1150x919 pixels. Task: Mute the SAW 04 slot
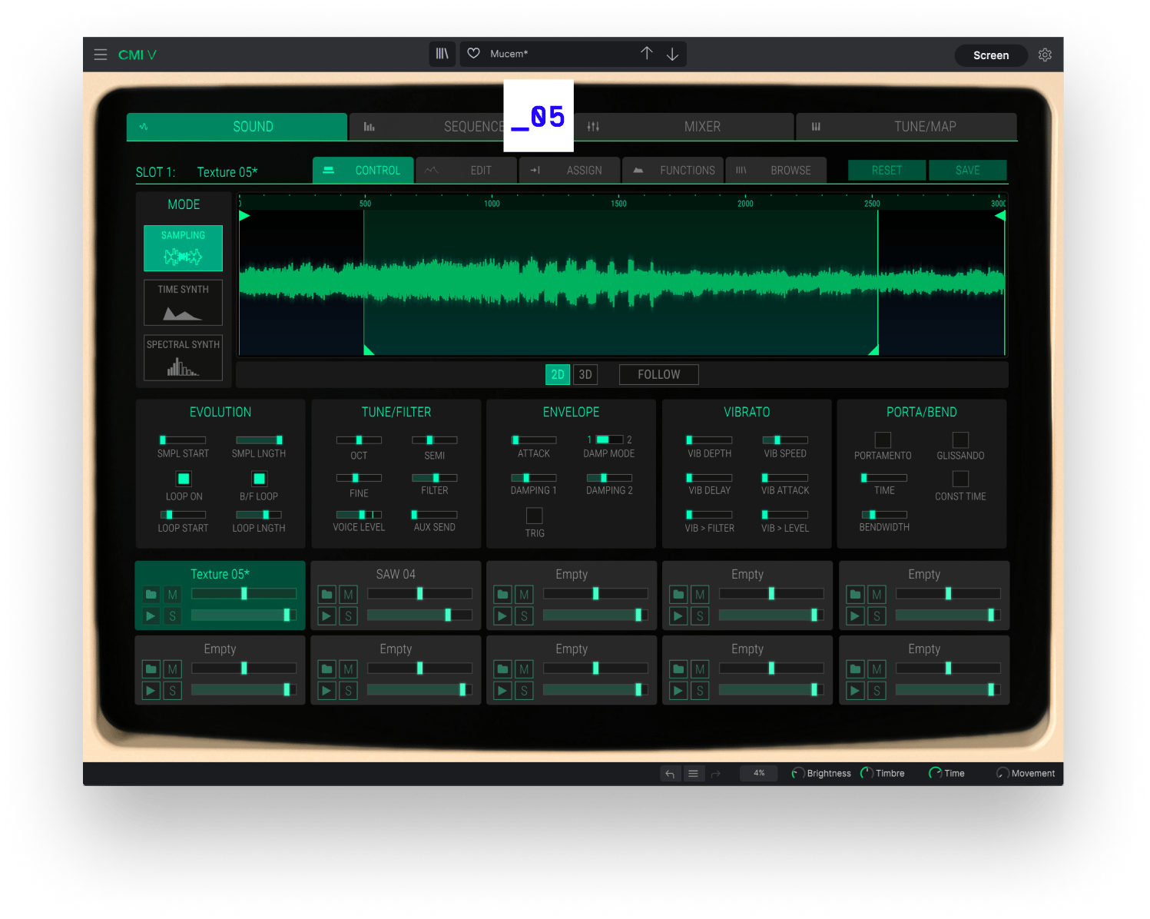(x=349, y=595)
